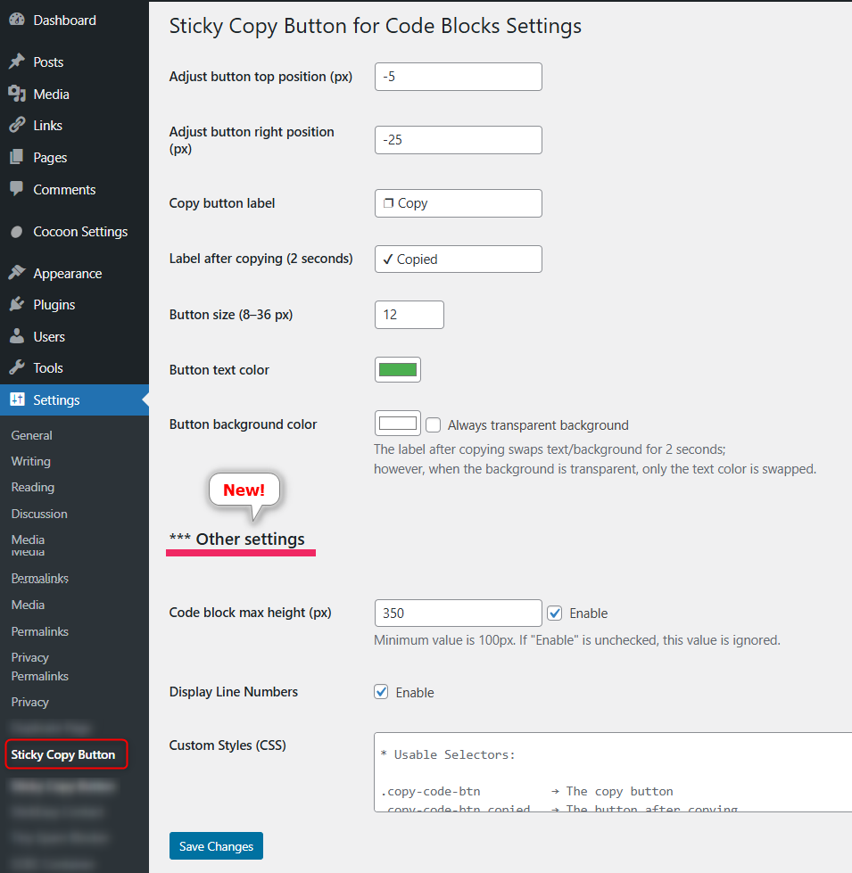
Task: Click the Label after copying field
Action: click(459, 259)
